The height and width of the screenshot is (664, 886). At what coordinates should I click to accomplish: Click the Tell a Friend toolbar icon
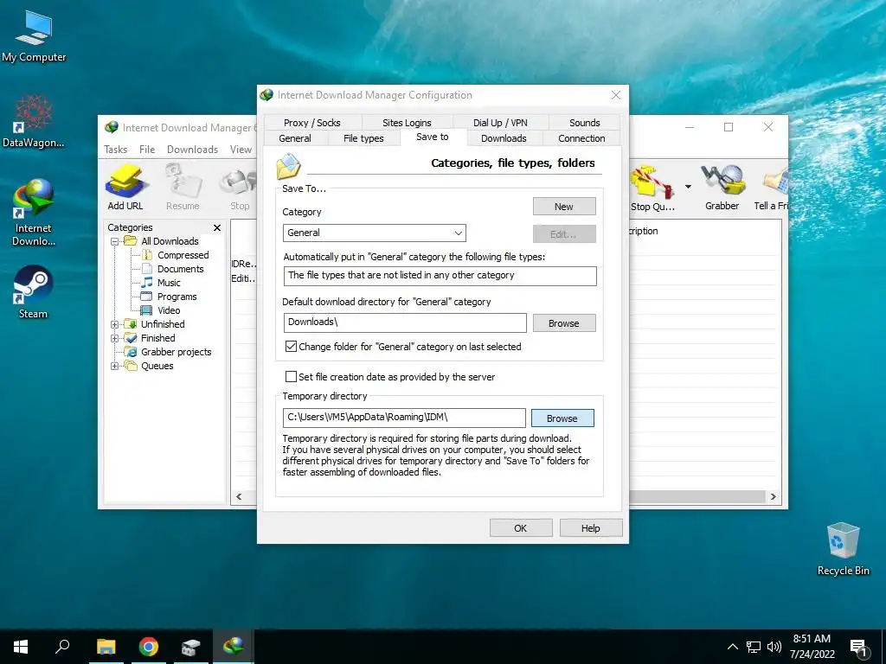tap(772, 187)
